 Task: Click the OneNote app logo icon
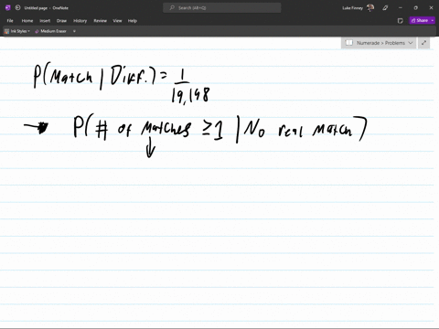click(8, 8)
